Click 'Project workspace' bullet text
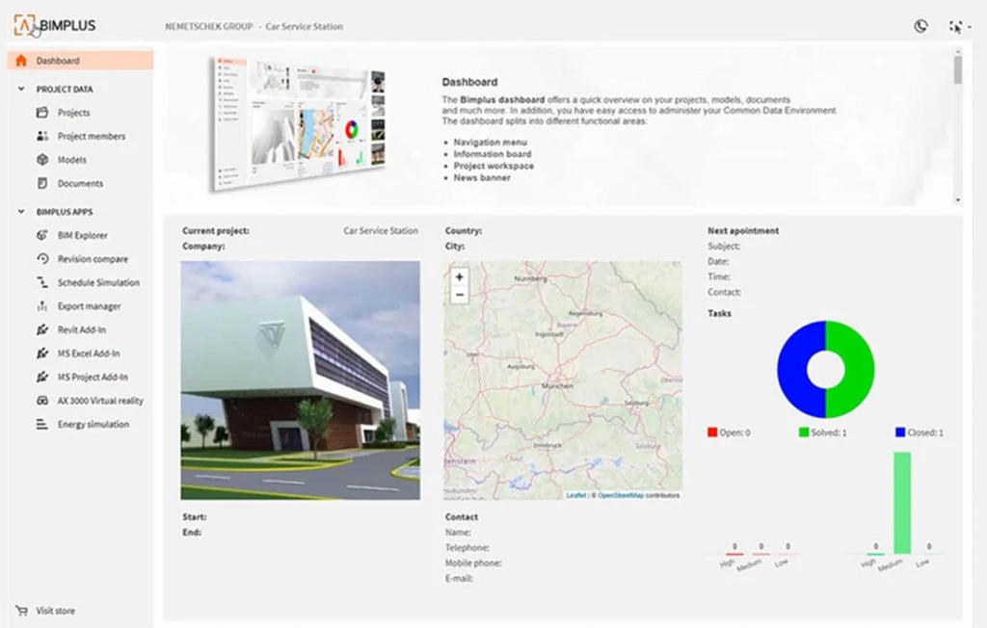The width and height of the screenshot is (987, 628). click(493, 166)
